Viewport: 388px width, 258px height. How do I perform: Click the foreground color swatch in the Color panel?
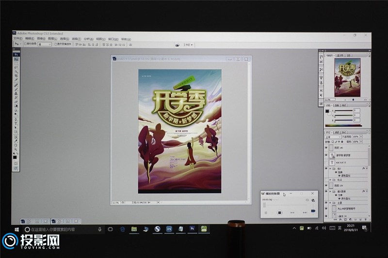tap(327, 111)
